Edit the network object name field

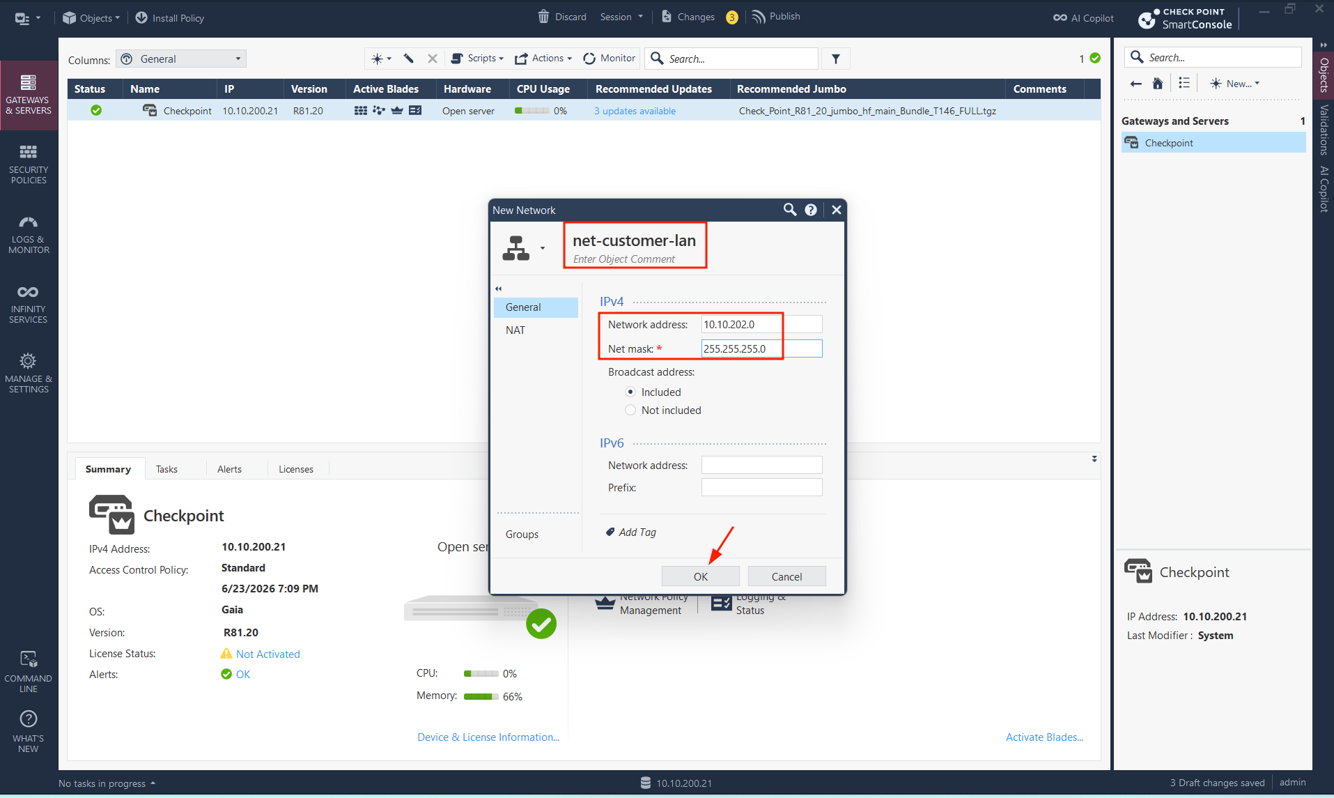634,240
